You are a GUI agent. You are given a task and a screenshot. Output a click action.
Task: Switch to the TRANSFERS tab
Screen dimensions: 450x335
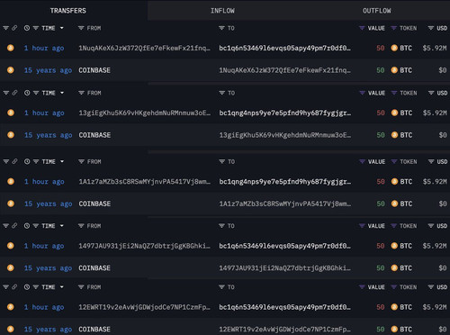point(68,11)
